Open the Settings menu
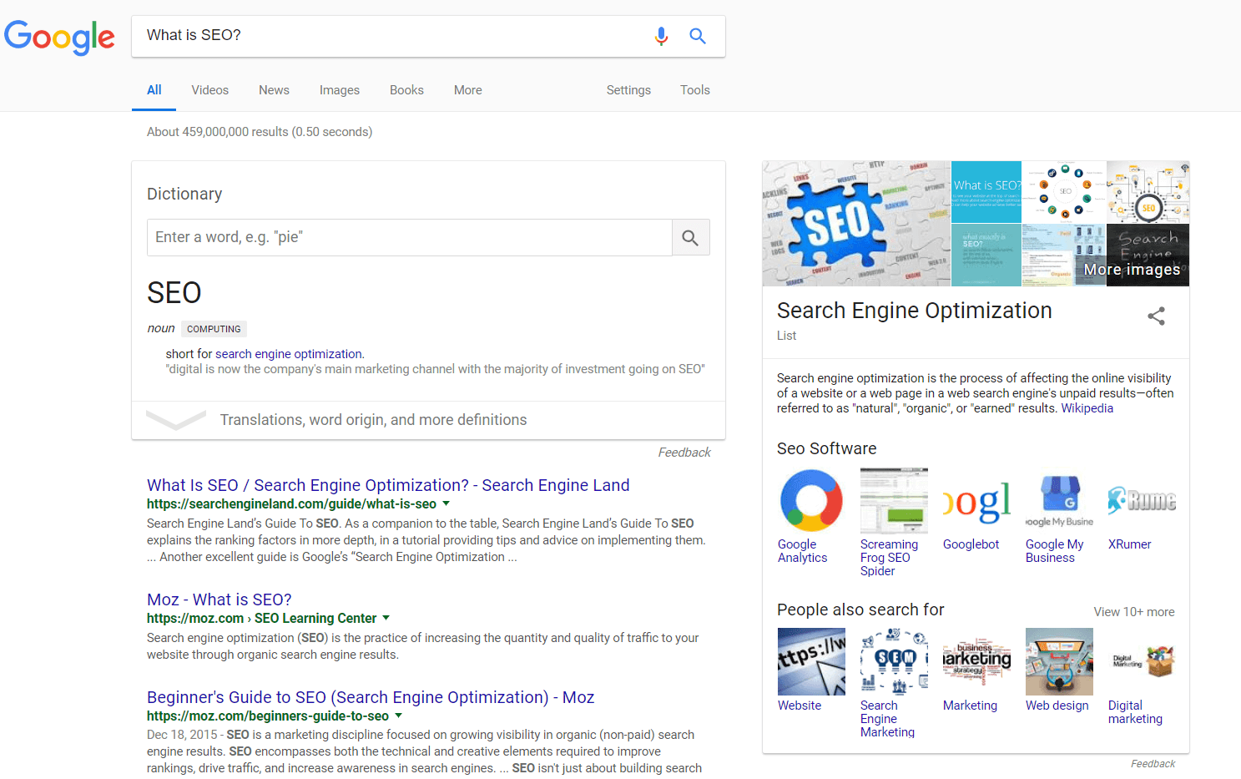Screen dimensions: 1241x779 click(628, 90)
